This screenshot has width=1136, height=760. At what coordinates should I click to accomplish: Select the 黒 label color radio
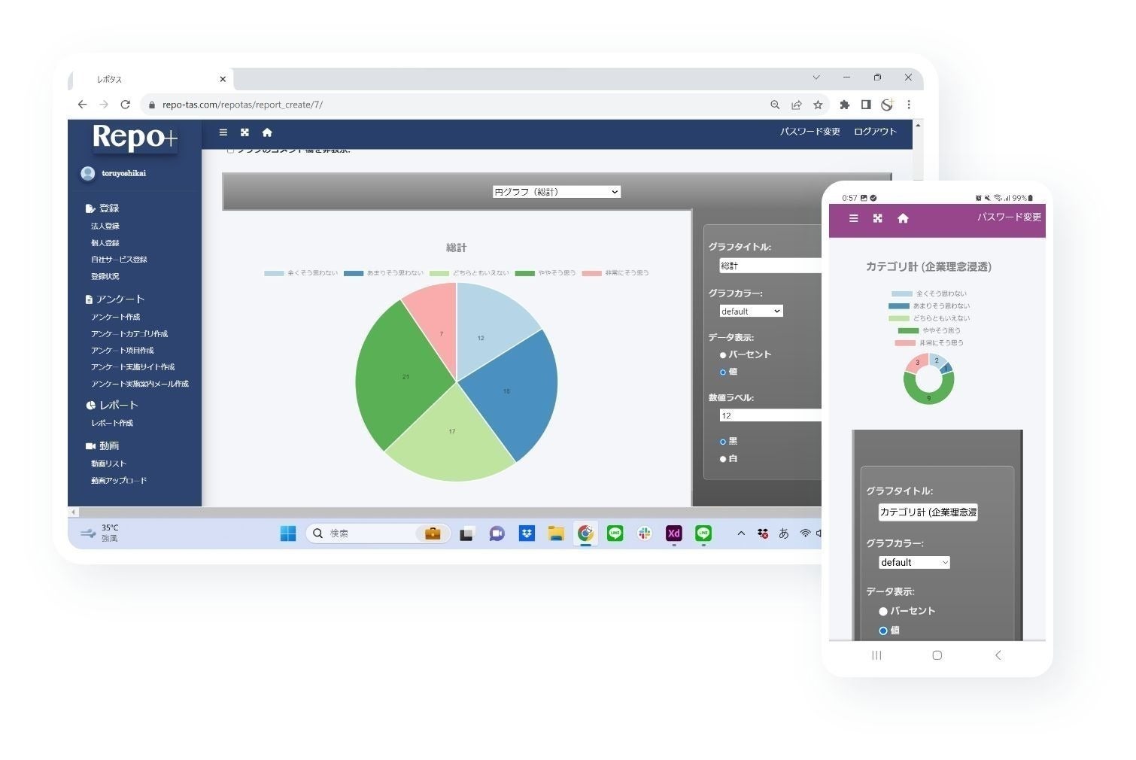pyautogui.click(x=723, y=442)
